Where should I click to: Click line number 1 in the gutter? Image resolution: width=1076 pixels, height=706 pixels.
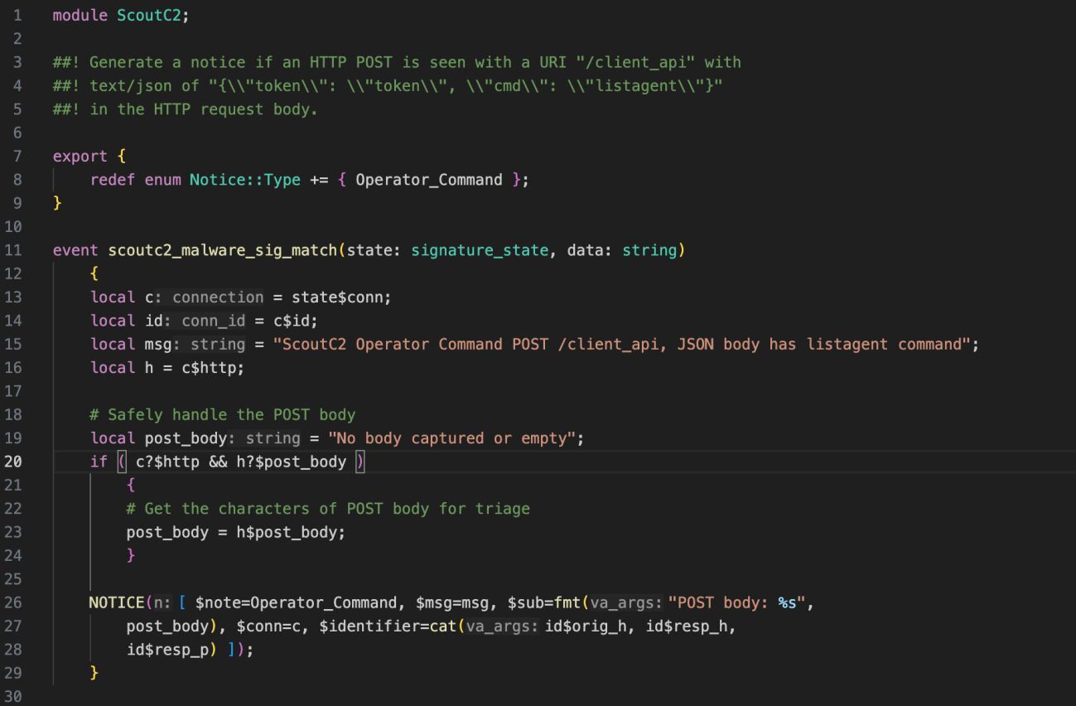[x=17, y=15]
